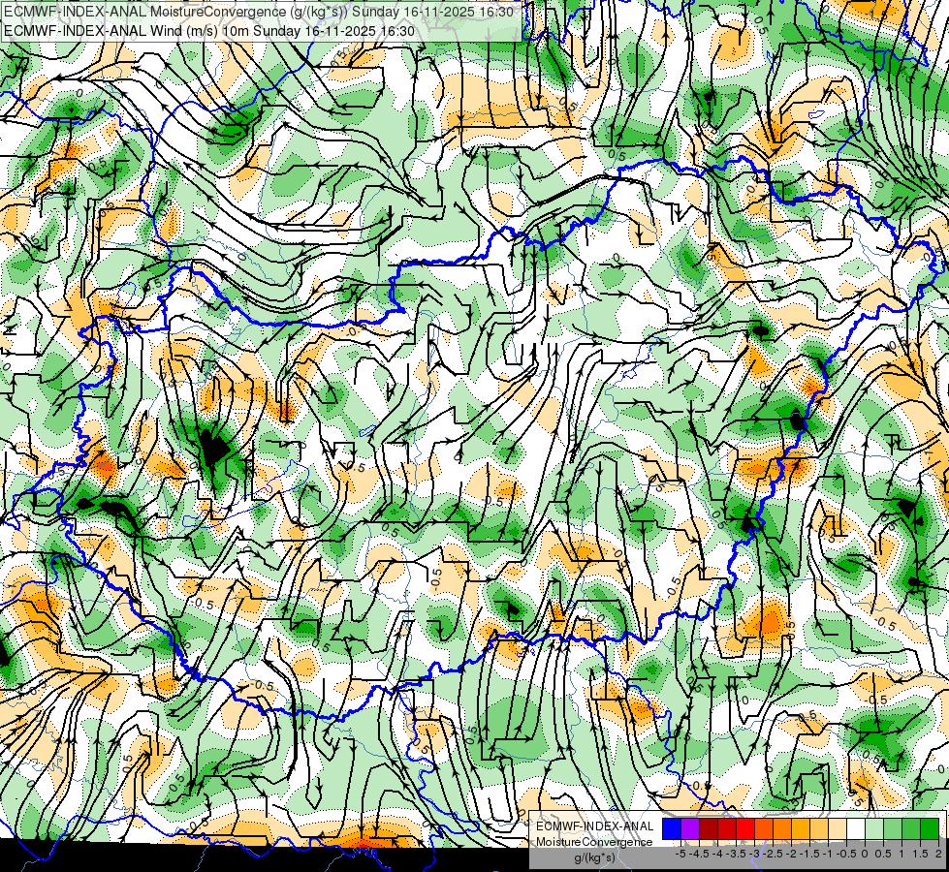Click the legend tick value 2
This screenshot has width=949, height=872.
[938, 854]
